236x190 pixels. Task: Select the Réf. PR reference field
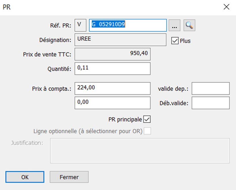pyautogui.click(x=128, y=25)
